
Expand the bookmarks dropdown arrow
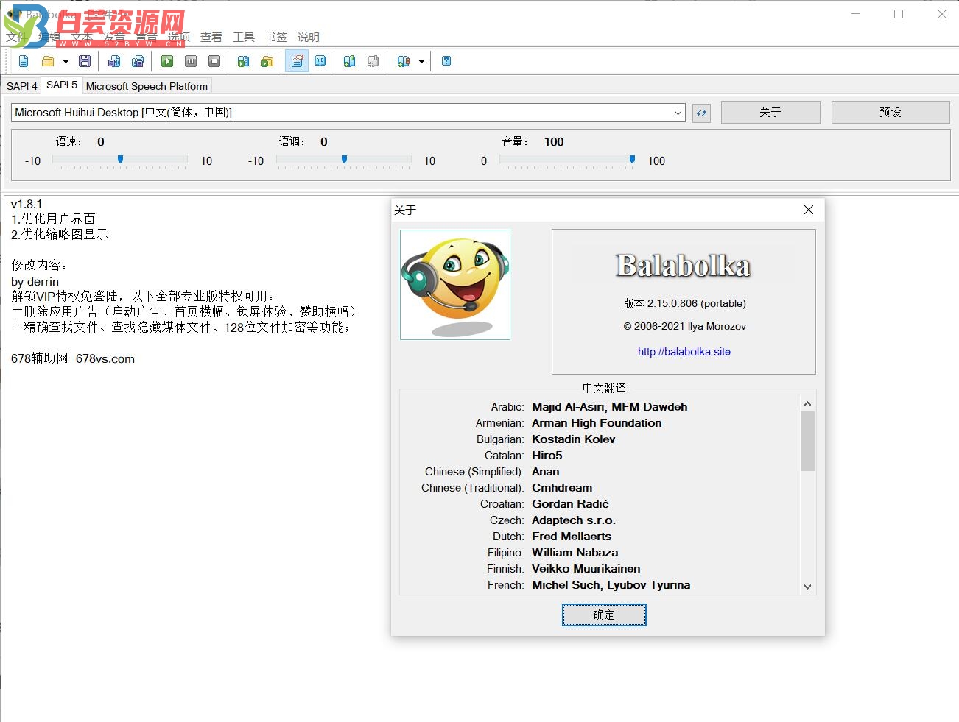(x=421, y=61)
